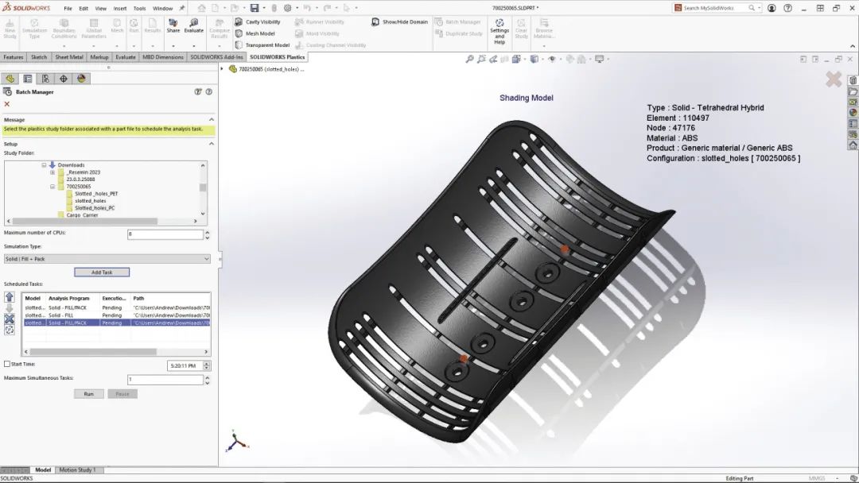Click the delete scheduled task icon

coord(8,319)
